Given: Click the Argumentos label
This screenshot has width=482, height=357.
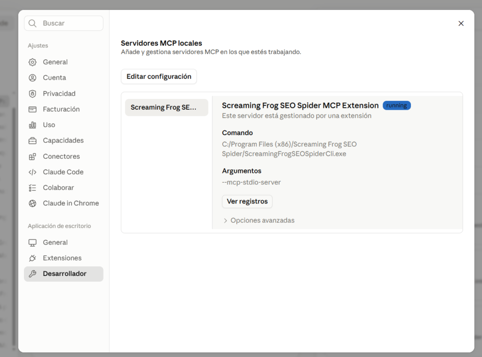Looking at the screenshot, I should tap(241, 171).
